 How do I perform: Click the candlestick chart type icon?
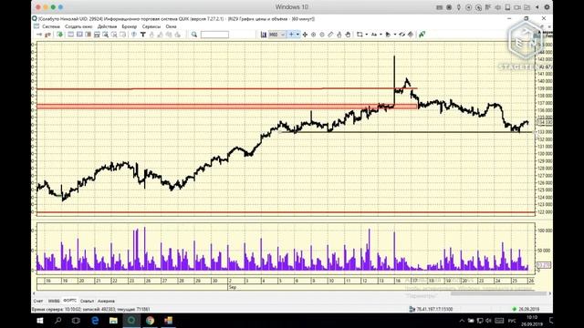[x=264, y=35]
